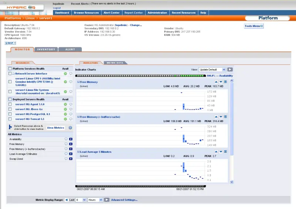296x209 pixels.
Task: Collapse Load Average 5 Minutes chart section
Action: coord(78,152)
